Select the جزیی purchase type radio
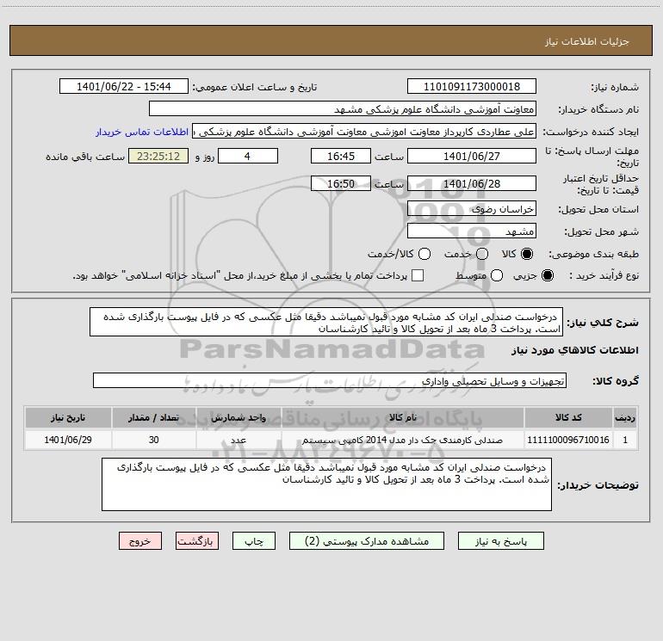663x641 pixels. point(547,275)
